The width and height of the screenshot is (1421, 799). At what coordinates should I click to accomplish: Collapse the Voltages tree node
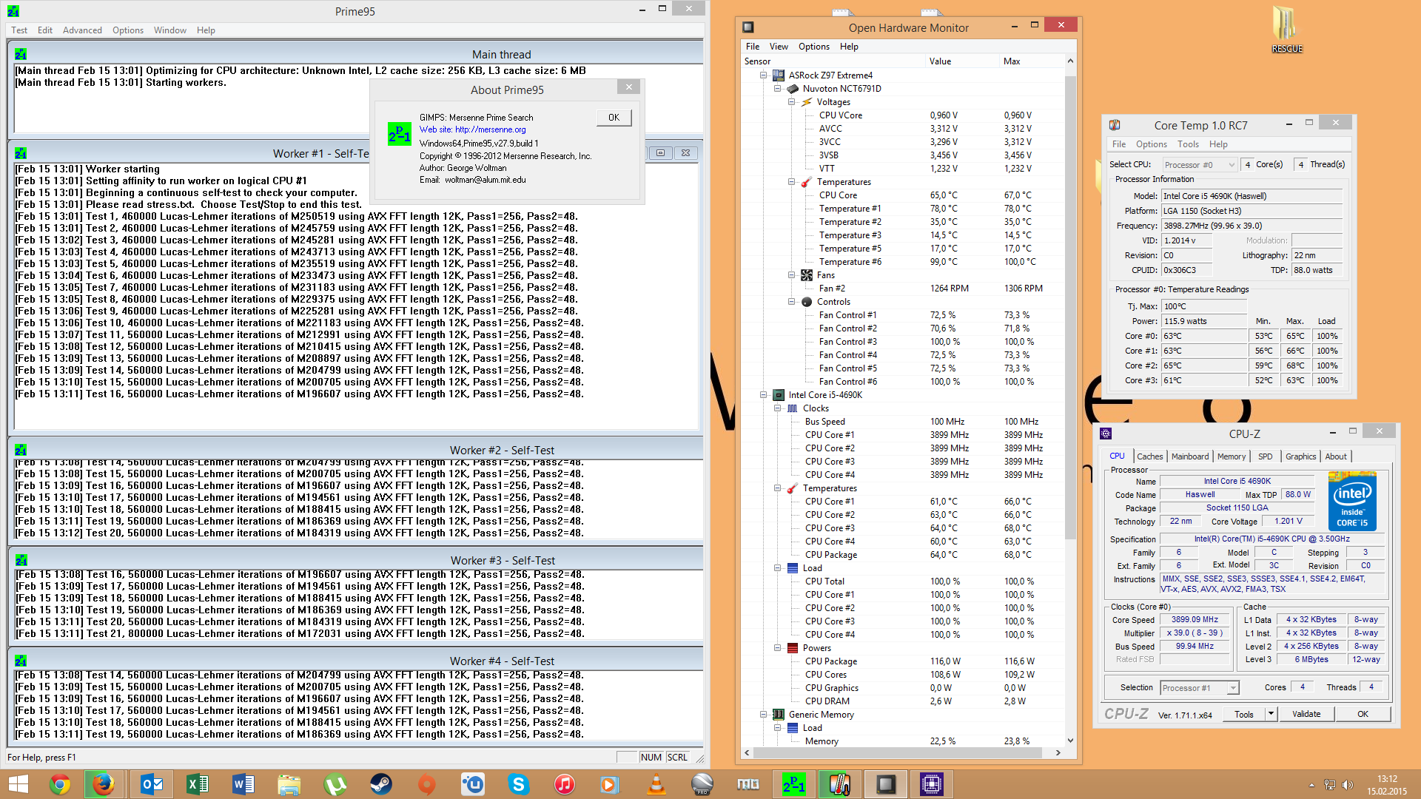tap(791, 102)
